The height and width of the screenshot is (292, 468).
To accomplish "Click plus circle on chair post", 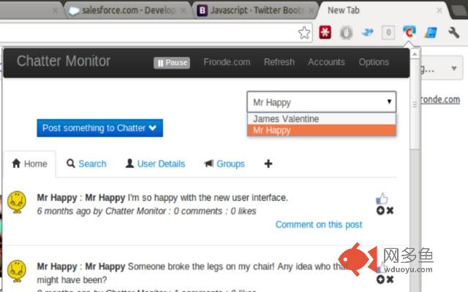I will coord(380,280).
